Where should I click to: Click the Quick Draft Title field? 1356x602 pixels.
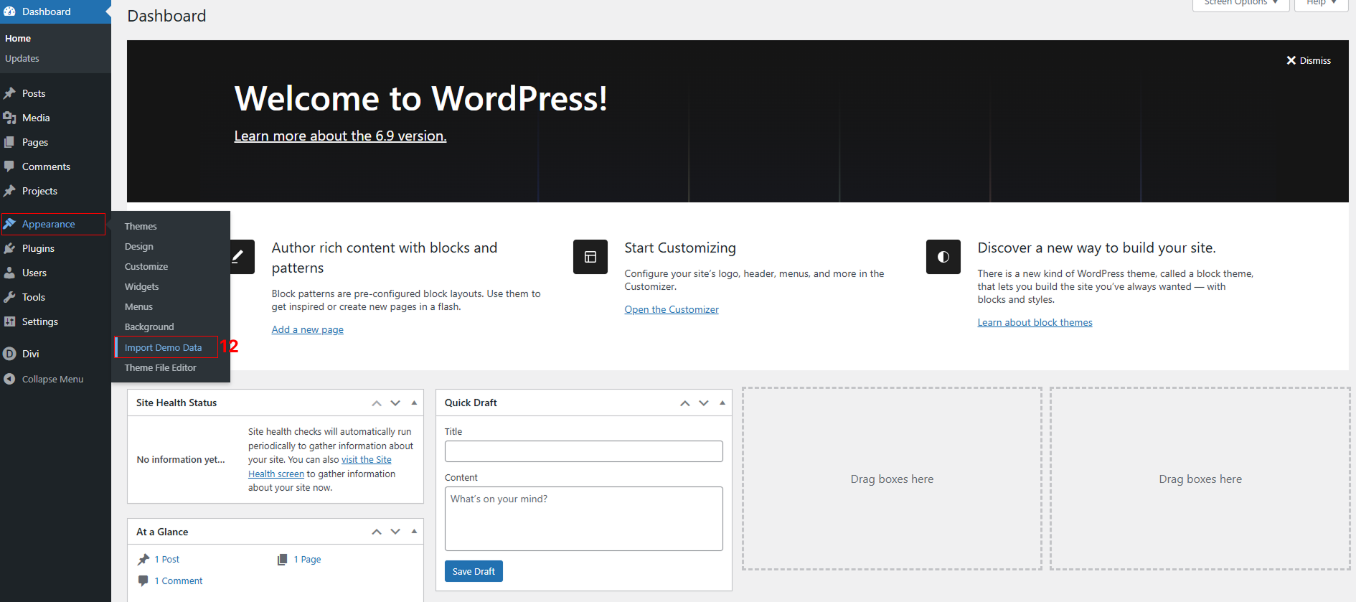(583, 451)
